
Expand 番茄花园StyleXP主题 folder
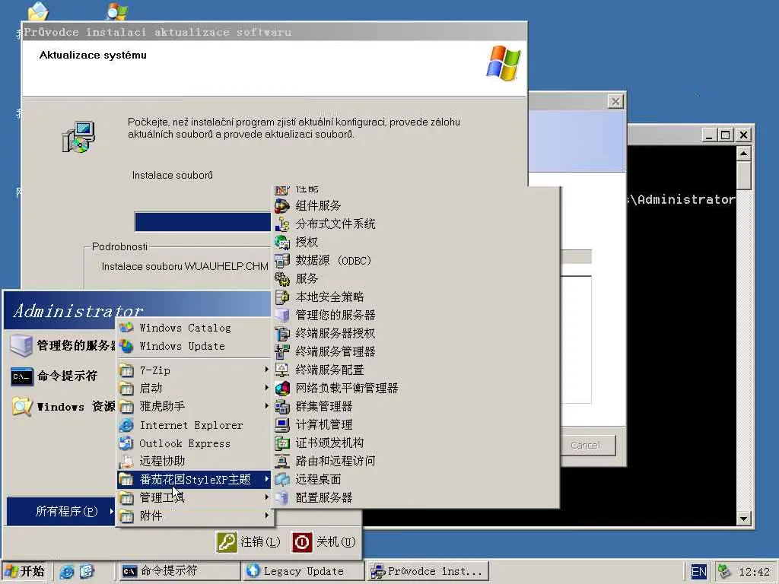[194, 480]
